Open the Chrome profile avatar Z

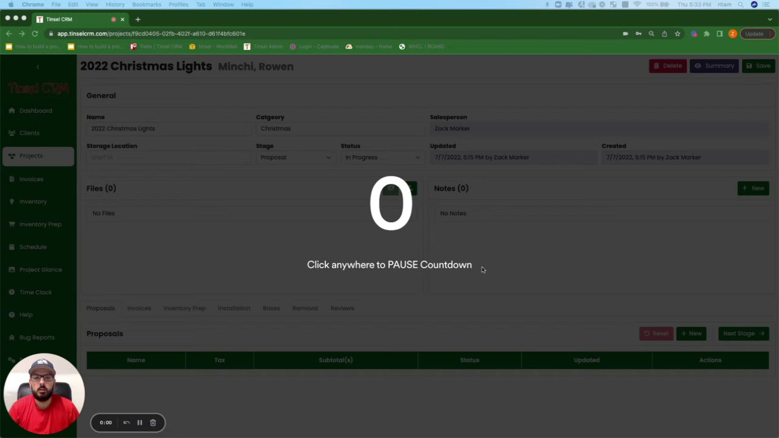pyautogui.click(x=733, y=33)
